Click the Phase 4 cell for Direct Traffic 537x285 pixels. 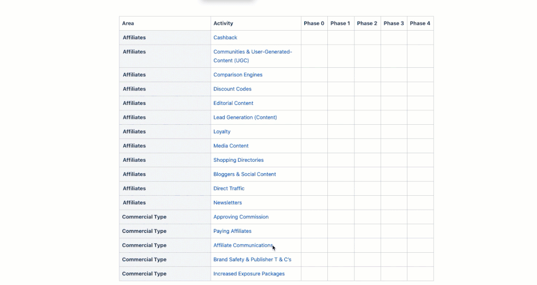click(x=420, y=188)
